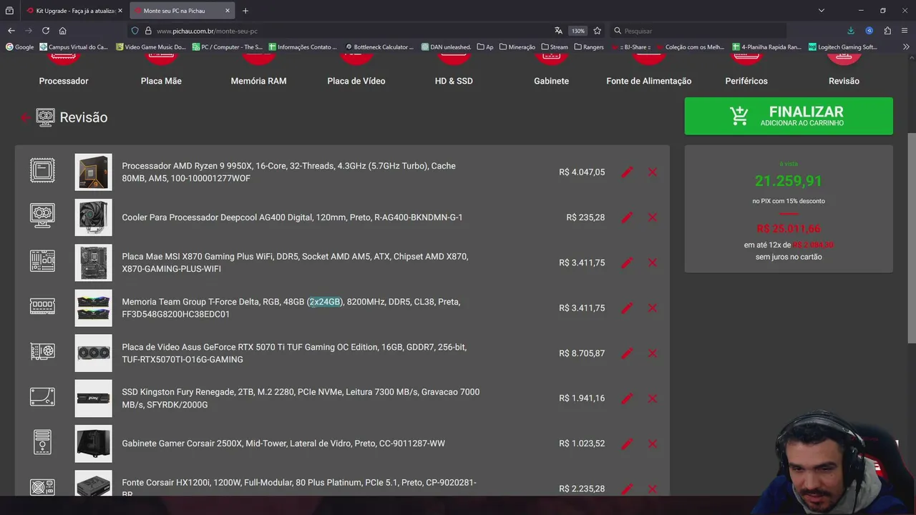
Task: Navigate back in browser history
Action: tap(11, 31)
